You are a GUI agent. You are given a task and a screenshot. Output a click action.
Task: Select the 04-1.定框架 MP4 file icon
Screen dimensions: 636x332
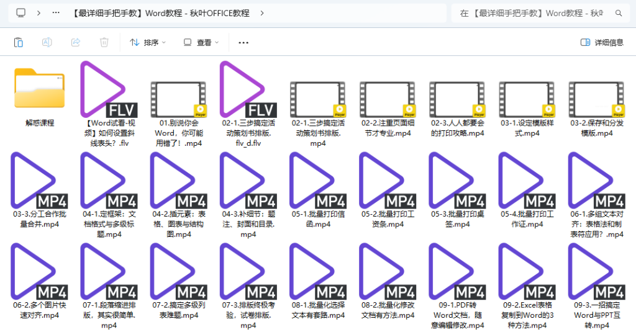(109, 181)
